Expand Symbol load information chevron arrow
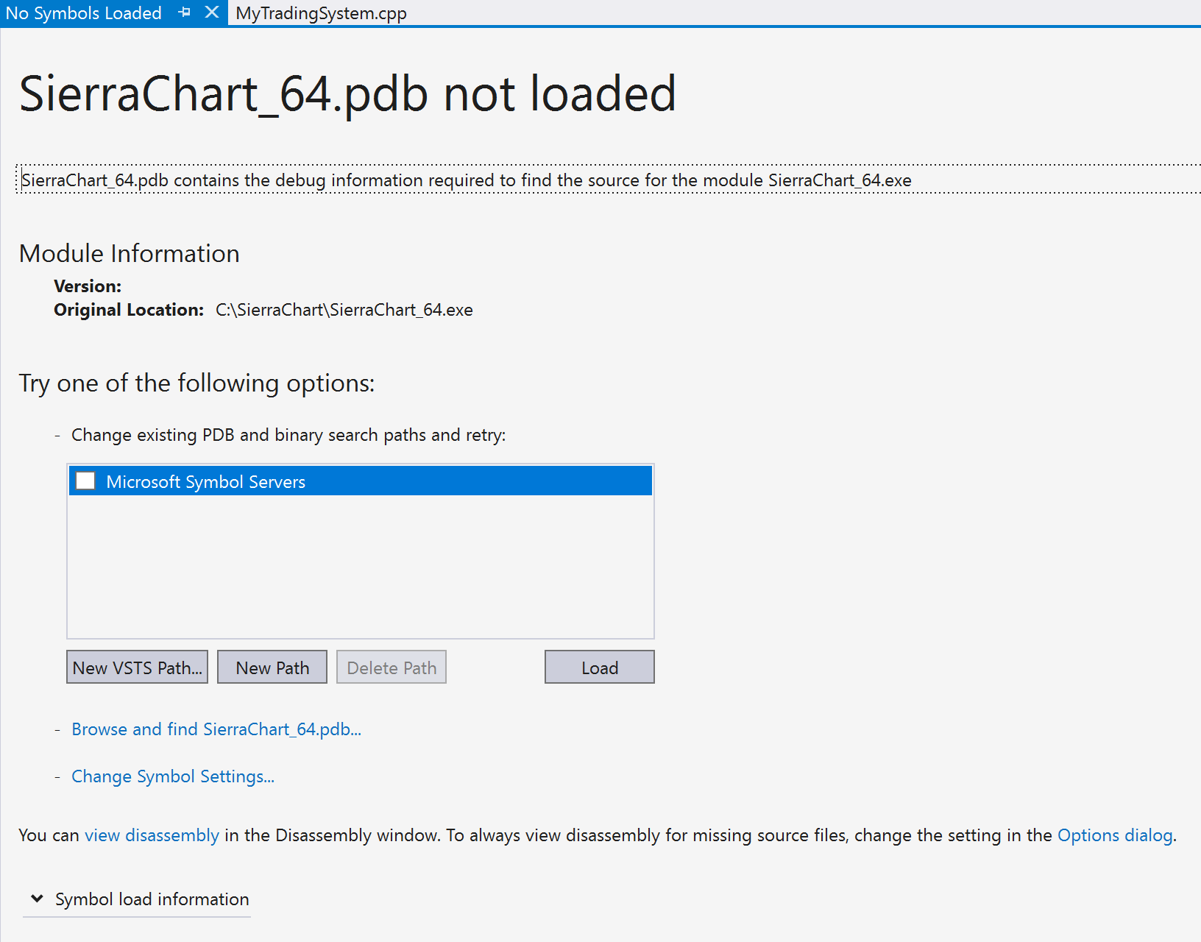 [x=36, y=899]
